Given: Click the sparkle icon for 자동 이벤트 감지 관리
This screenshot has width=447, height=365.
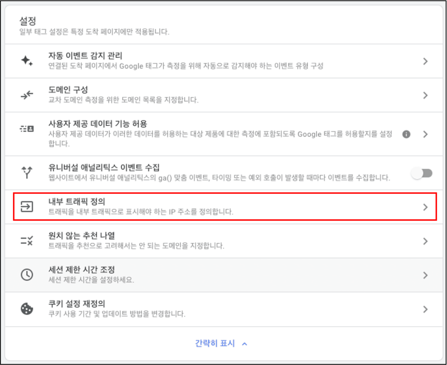Looking at the screenshot, I should pyautogui.click(x=27, y=61).
